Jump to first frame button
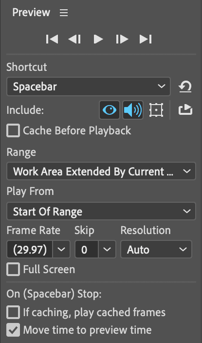This screenshot has width=202, height=343. (x=52, y=40)
